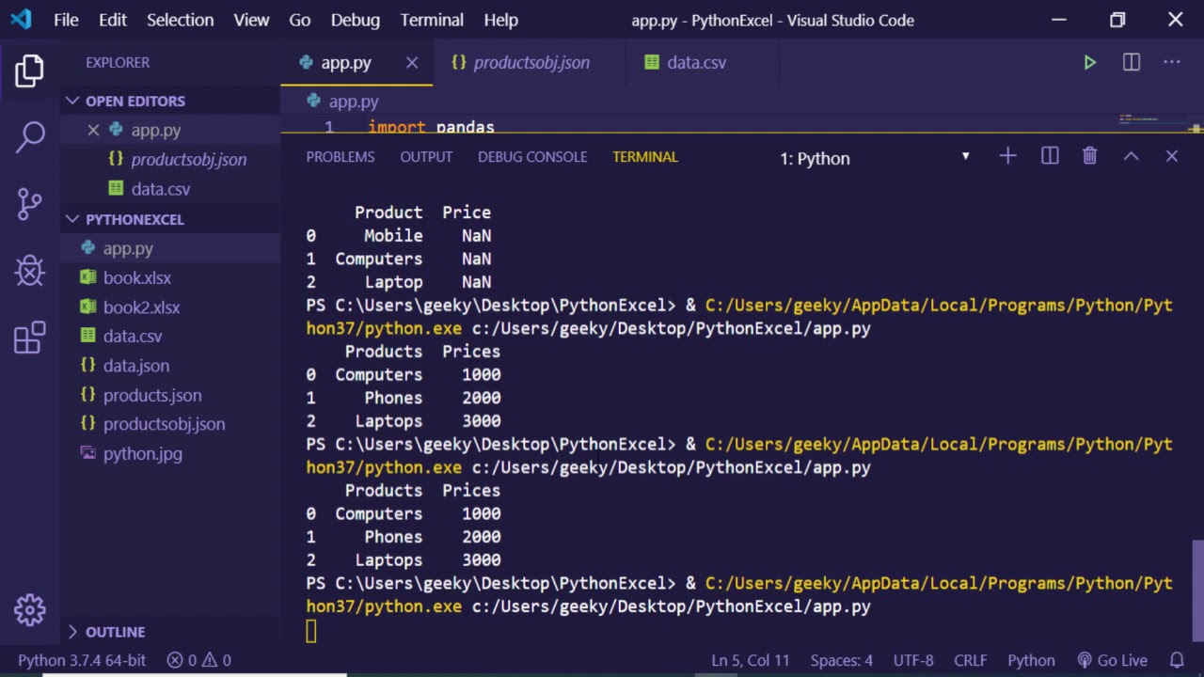
Task: Kill terminal with the trash icon
Action: coord(1089,156)
